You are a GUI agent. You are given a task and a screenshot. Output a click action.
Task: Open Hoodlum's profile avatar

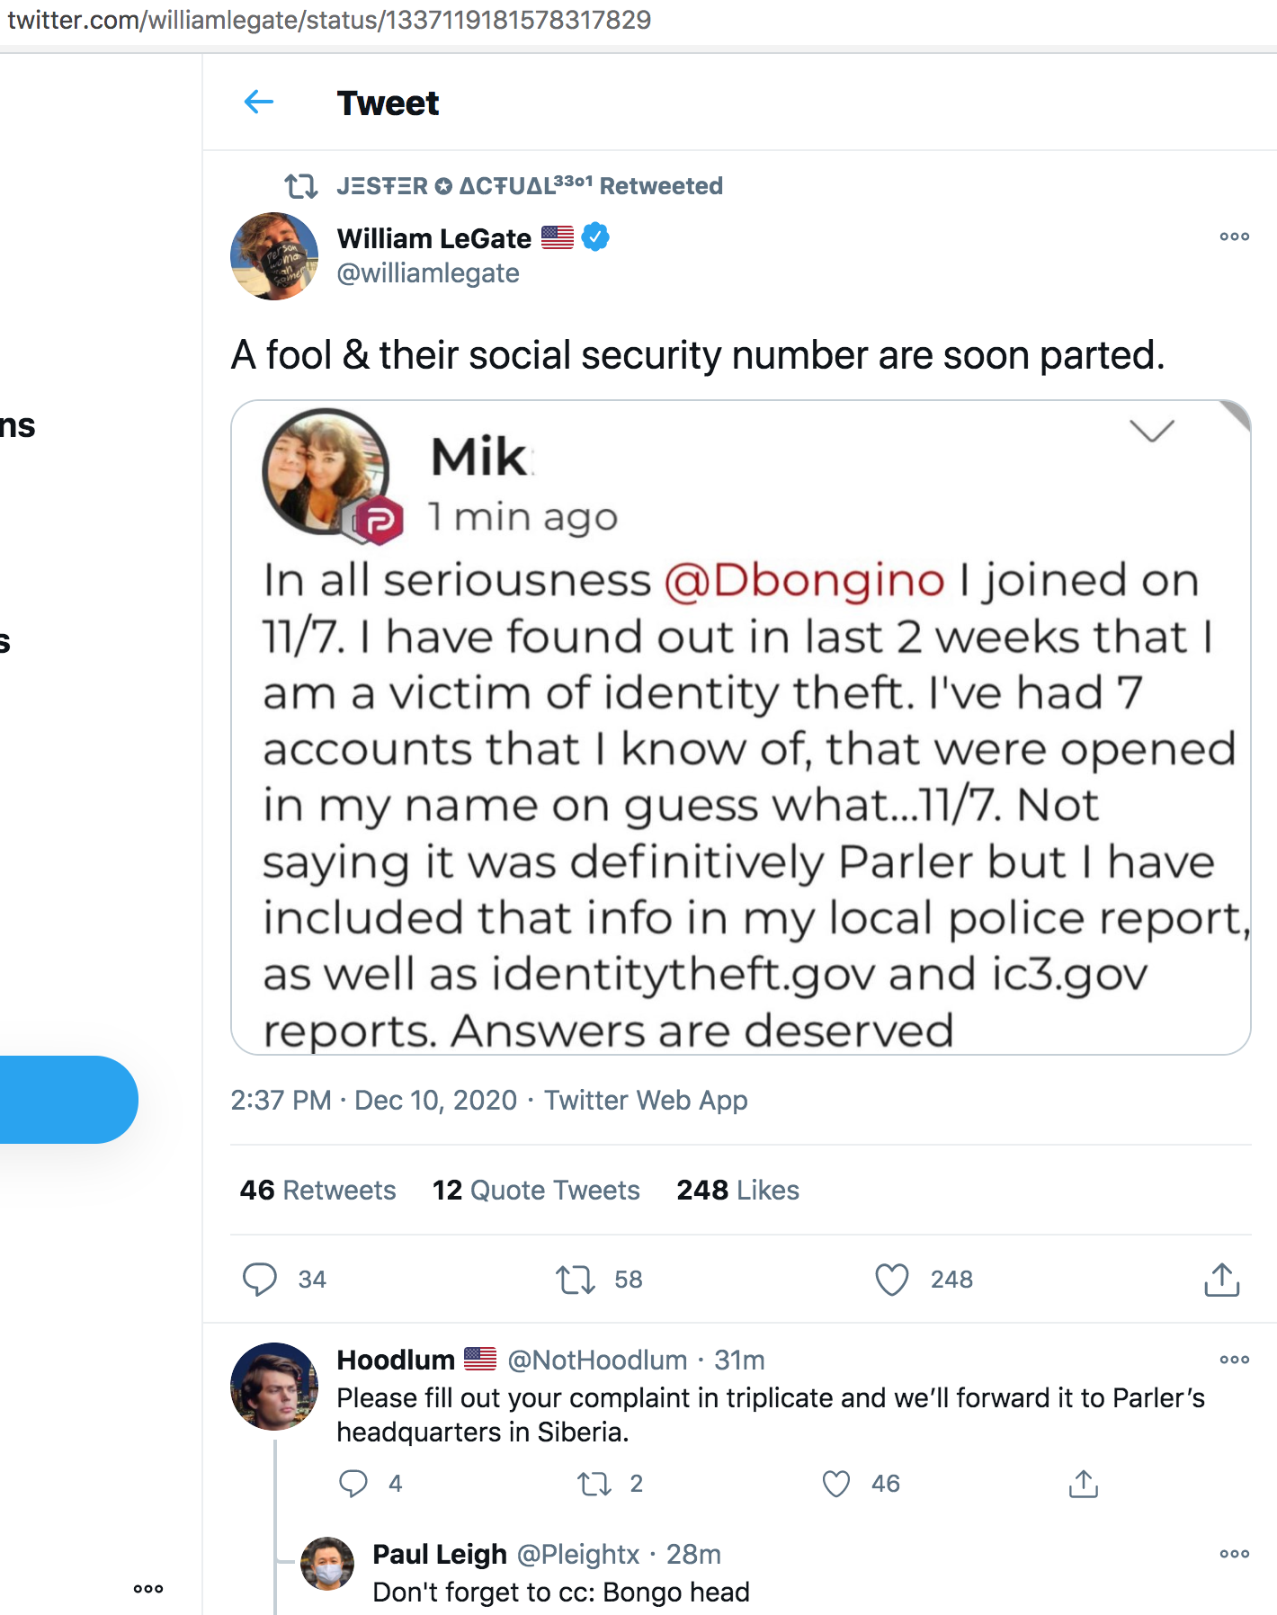(x=274, y=1386)
